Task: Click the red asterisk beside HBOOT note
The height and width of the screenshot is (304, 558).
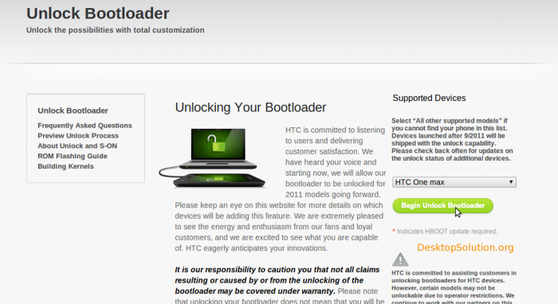Action: click(394, 232)
